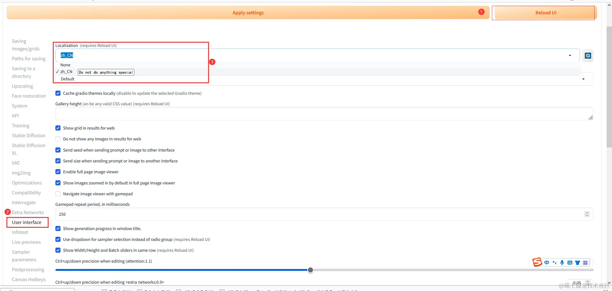Image resolution: width=612 pixels, height=291 pixels.
Task: Open the soft keyboard icon in IME toolbar
Action: [570, 263]
